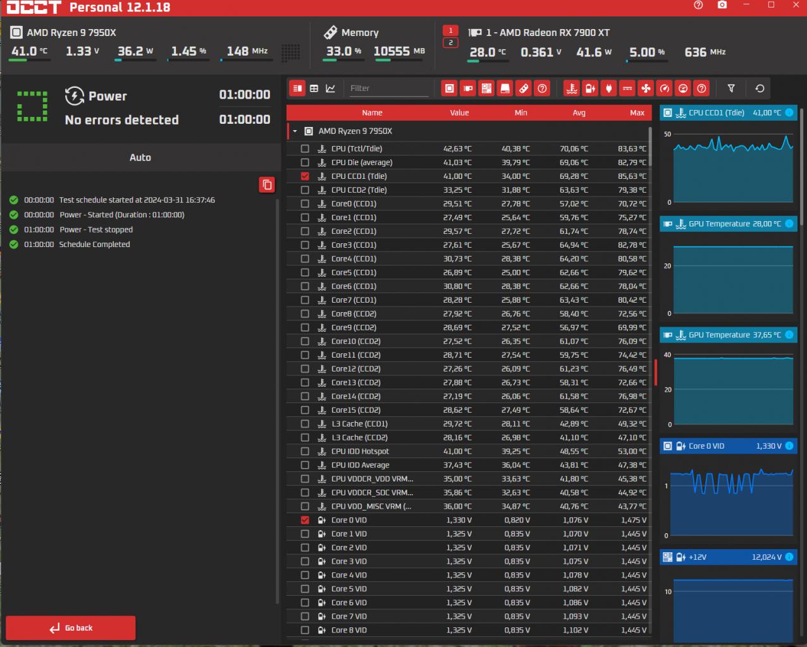The image size is (807, 647).
Task: Click the 'Power - Test stopped' log entry
Action: (x=96, y=230)
